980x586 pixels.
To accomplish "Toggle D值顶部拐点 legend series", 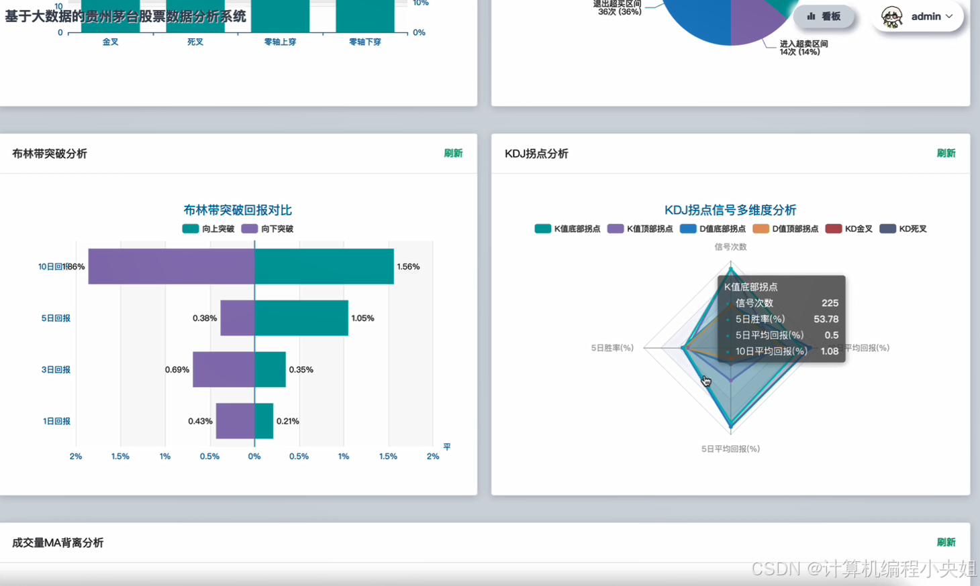I will 785,229.
